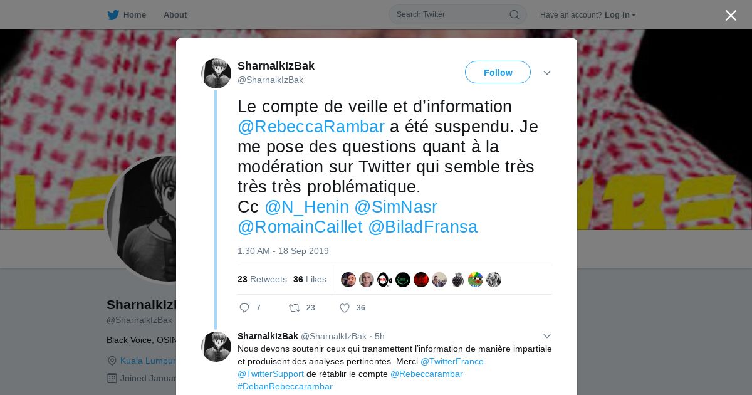Expand the reply tweet options chevron
The height and width of the screenshot is (395, 752).
coord(546,336)
